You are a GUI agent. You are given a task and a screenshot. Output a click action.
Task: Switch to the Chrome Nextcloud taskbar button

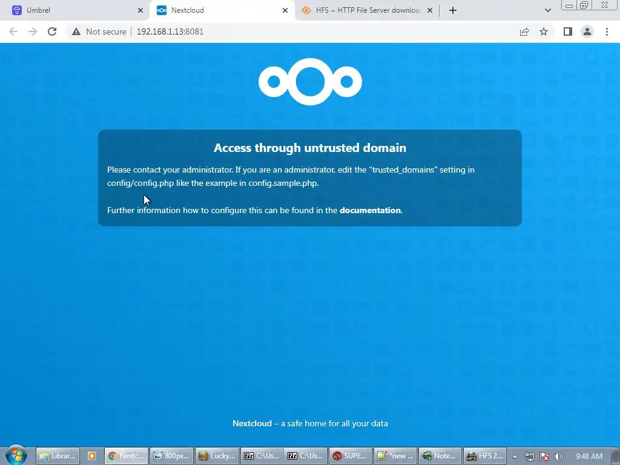(127, 456)
